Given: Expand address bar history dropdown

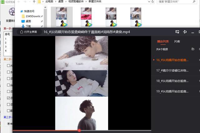Looking at the screenshot, I should (149, 2).
